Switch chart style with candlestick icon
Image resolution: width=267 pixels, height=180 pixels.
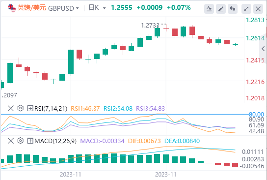tap(233, 8)
